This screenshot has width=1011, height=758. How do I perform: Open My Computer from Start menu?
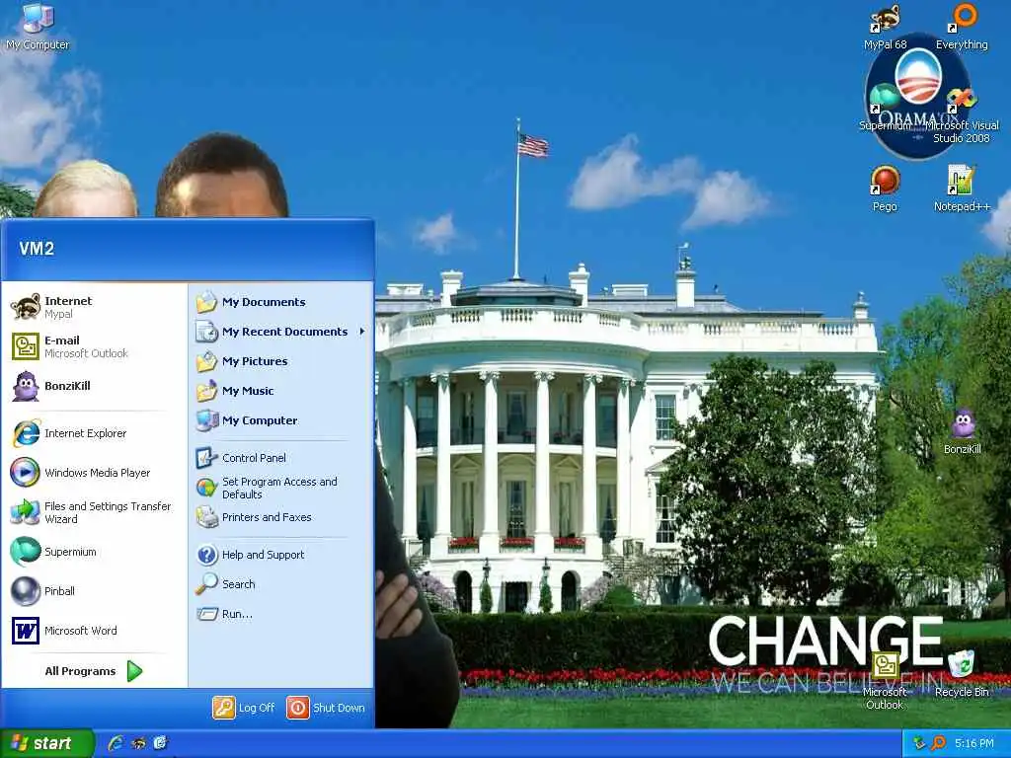(x=280, y=420)
